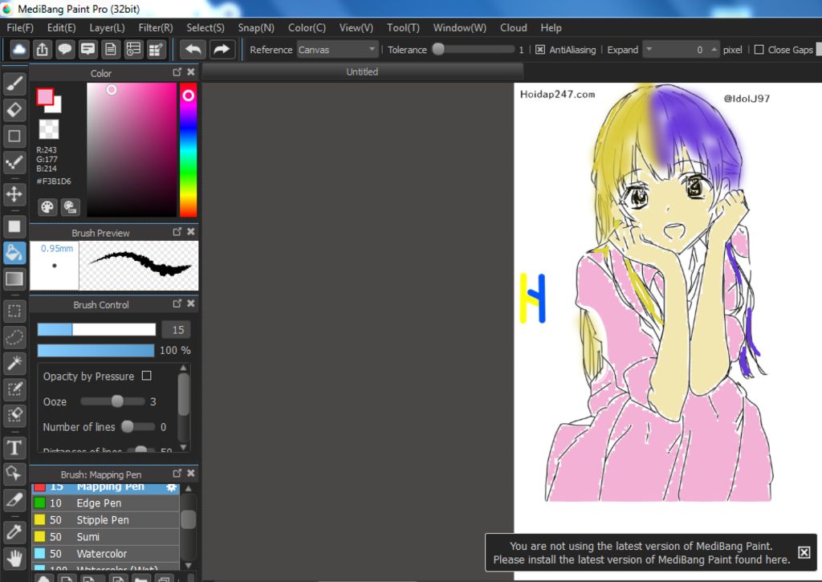Click the brush size value field 15
Screen dimensions: 822x582
[x=176, y=330]
